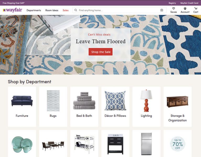The width and height of the screenshot is (201, 157).
Task: Click the Saves heart icon
Action: coord(173,8)
